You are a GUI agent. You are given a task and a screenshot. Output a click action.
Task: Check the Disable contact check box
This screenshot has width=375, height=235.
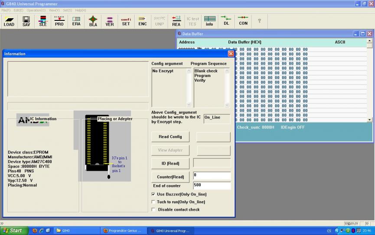153,210
